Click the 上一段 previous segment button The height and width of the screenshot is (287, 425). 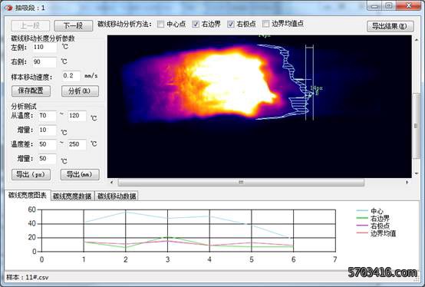[x=31, y=26]
